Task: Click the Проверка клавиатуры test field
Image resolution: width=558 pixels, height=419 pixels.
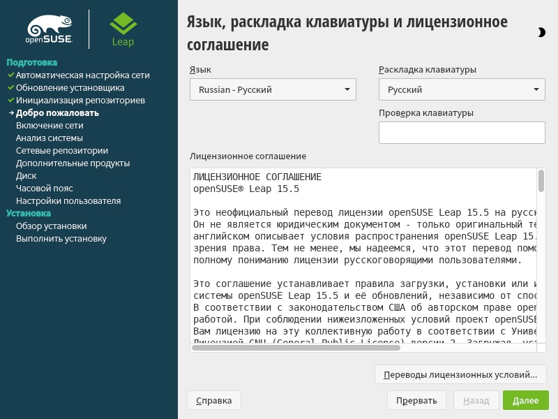Action: coord(462,133)
